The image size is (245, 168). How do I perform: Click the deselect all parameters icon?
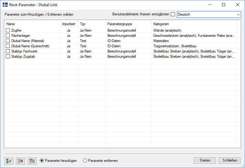[x=21, y=161]
